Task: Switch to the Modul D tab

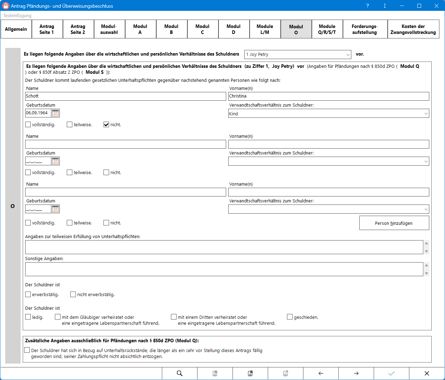Action: tap(234, 29)
